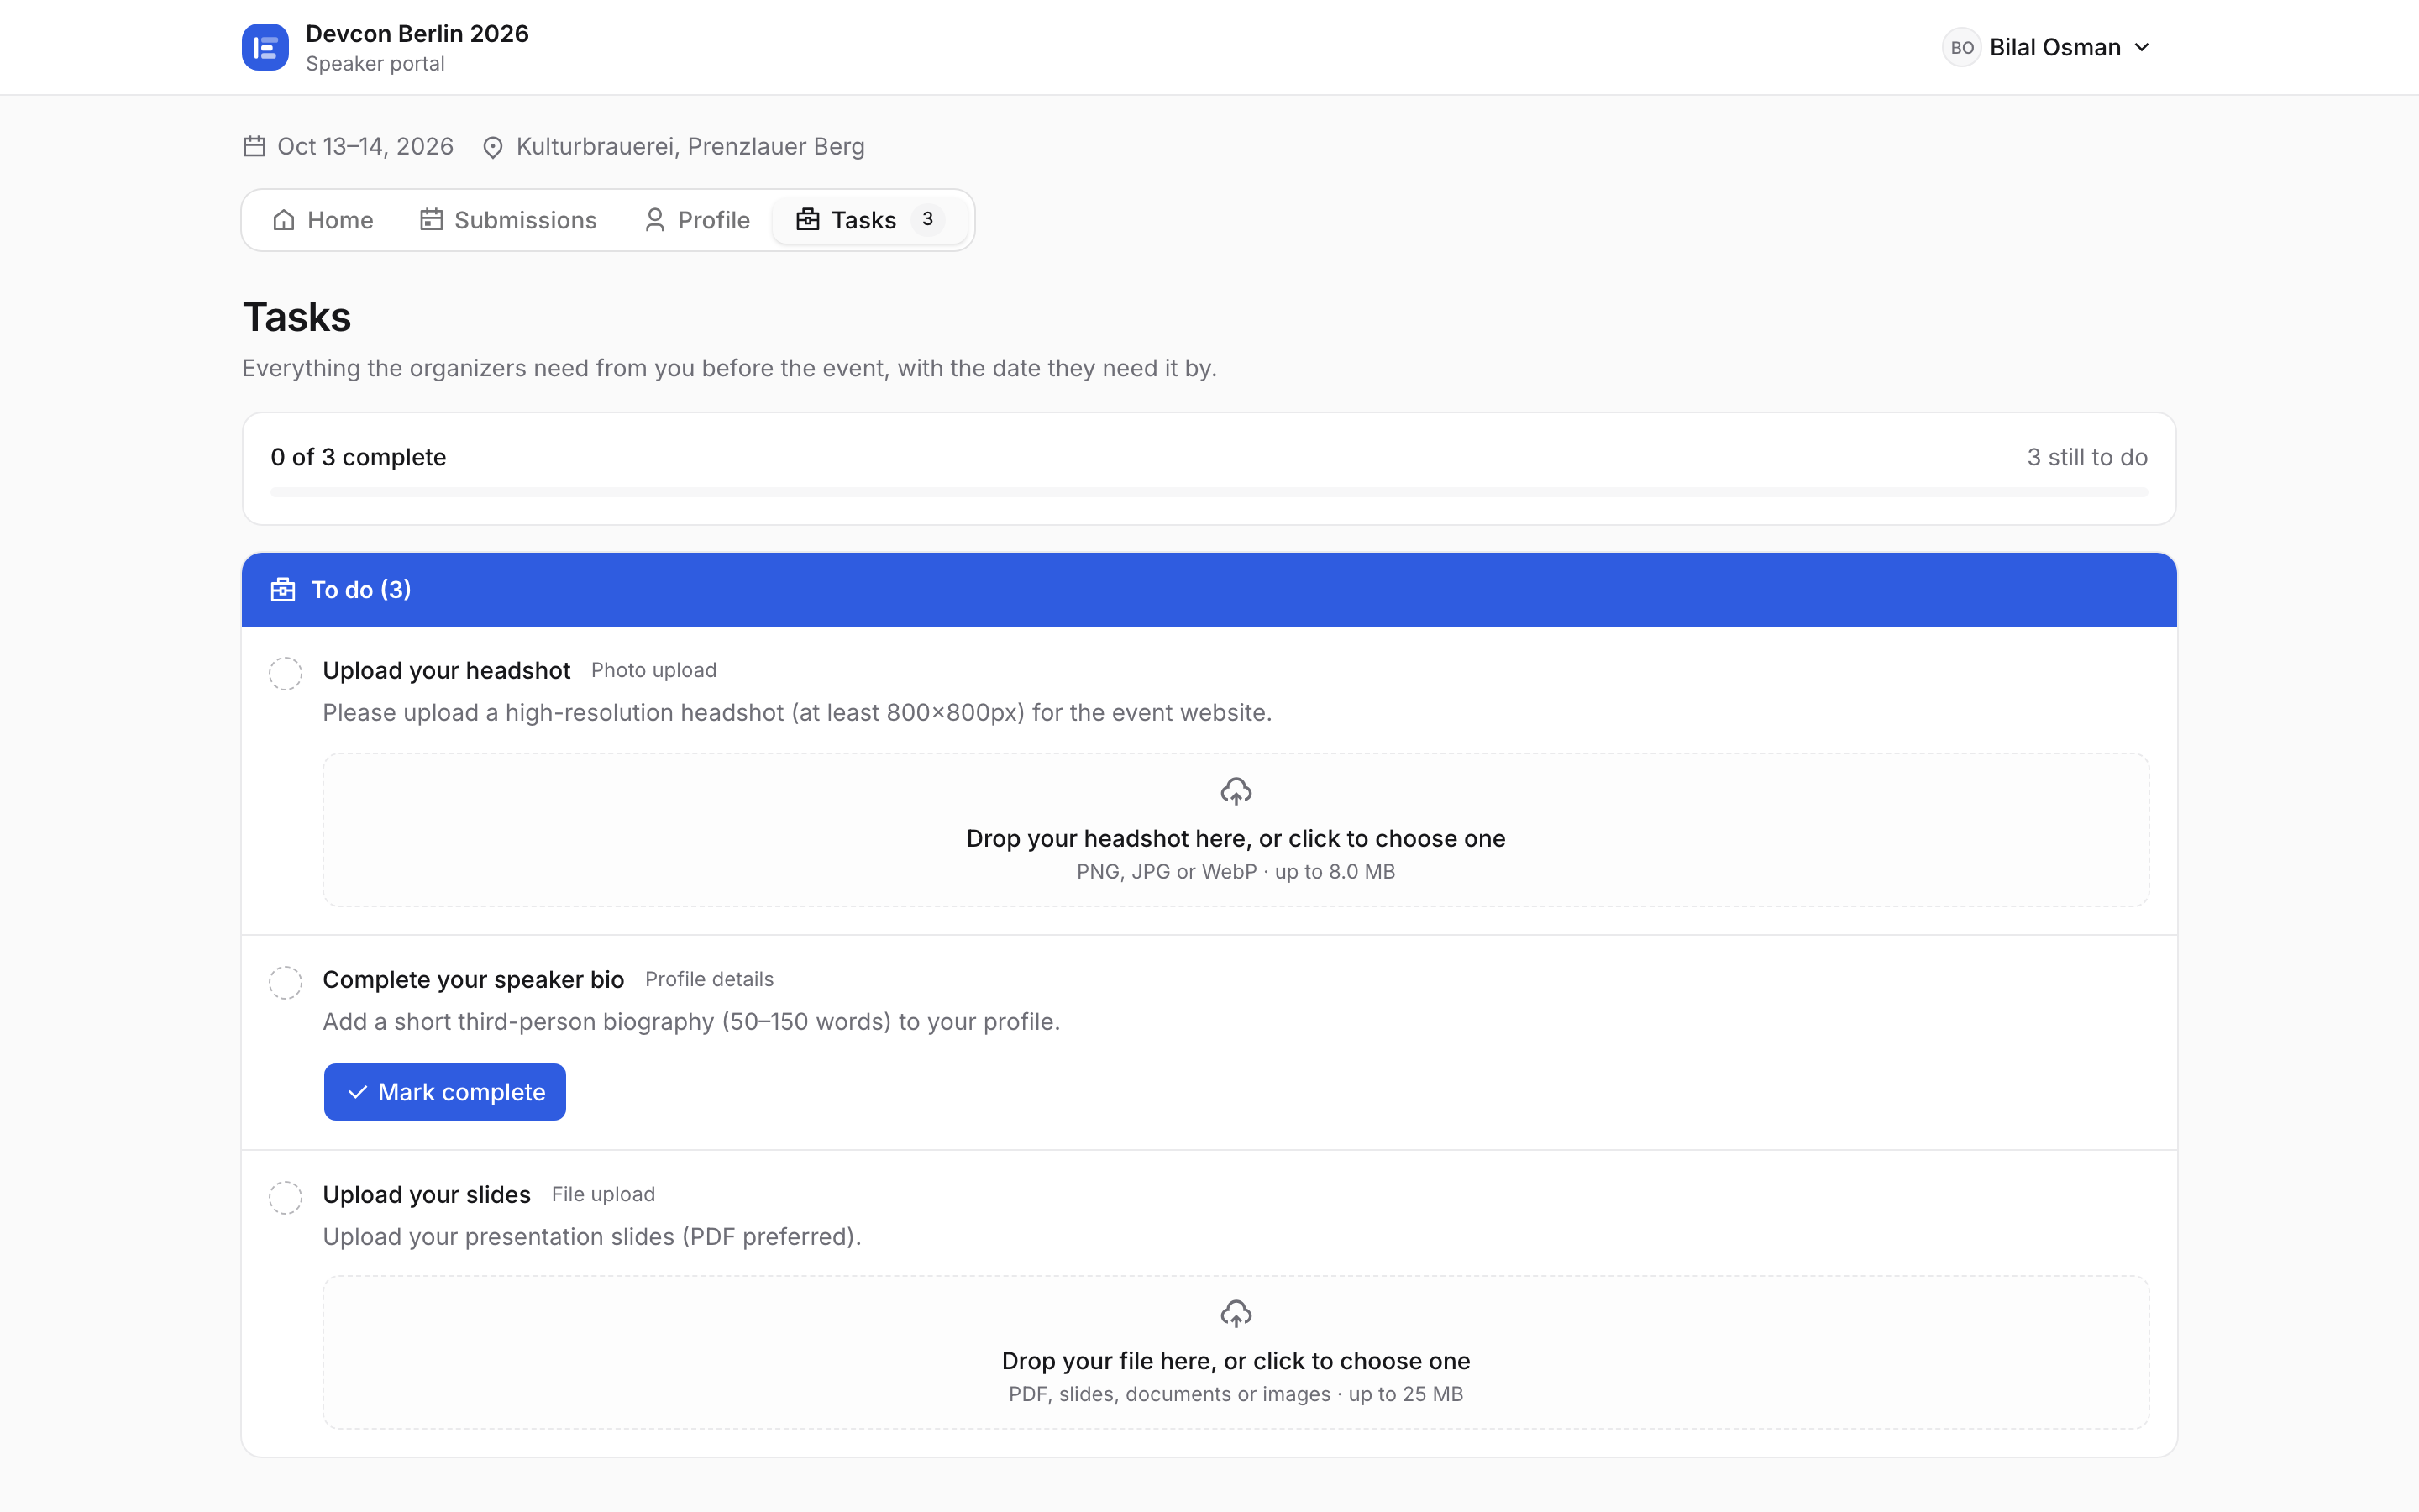Viewport: 2419px width, 1512px height.
Task: Select the Tasks tab
Action: click(869, 220)
